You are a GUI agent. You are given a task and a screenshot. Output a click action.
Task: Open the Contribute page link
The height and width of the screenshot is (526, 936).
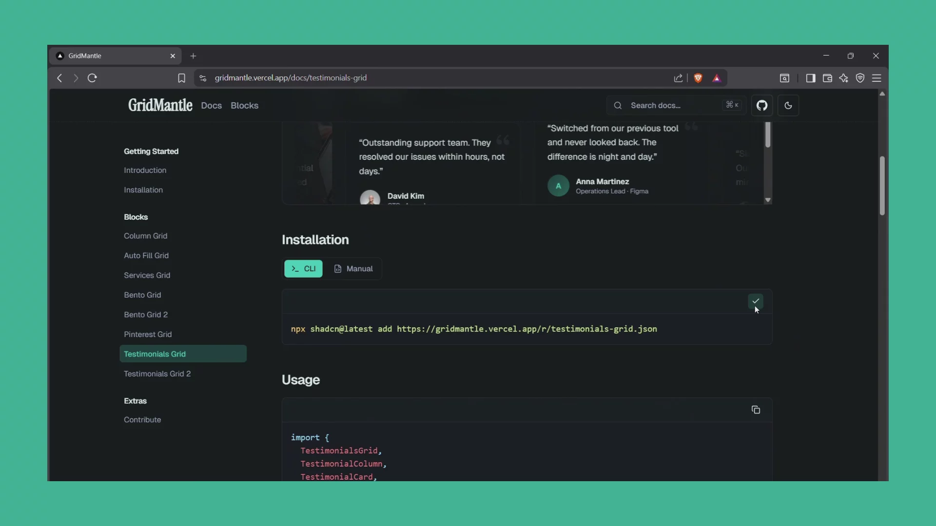tap(142, 420)
